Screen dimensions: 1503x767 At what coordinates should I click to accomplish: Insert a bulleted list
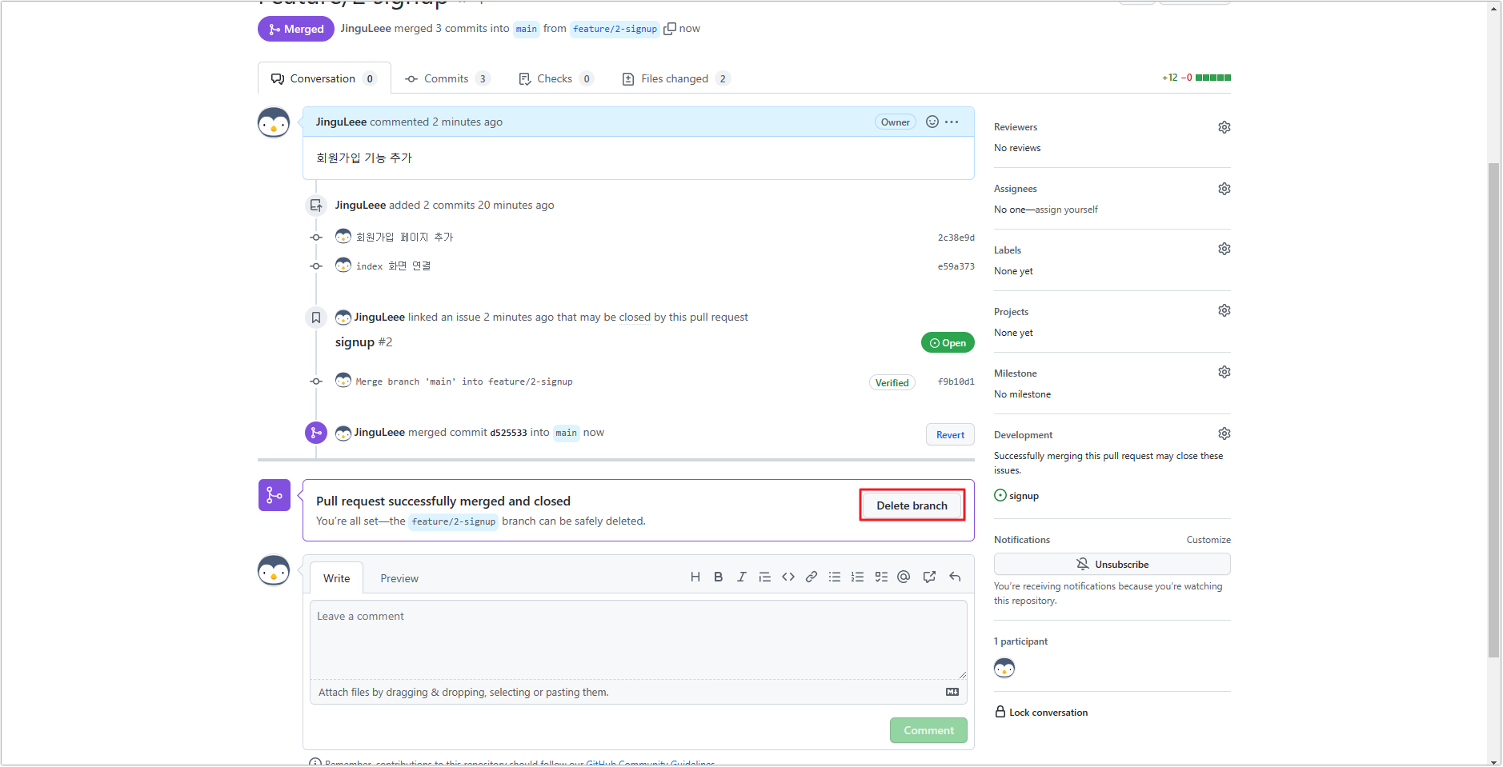click(x=835, y=577)
